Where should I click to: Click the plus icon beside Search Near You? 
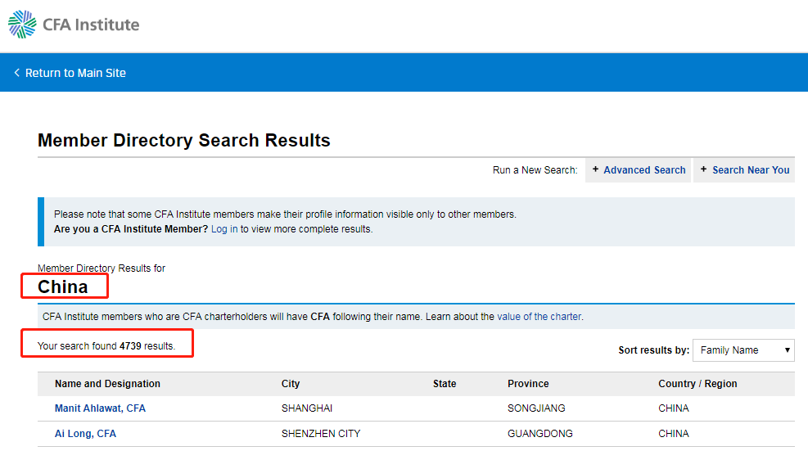point(703,169)
